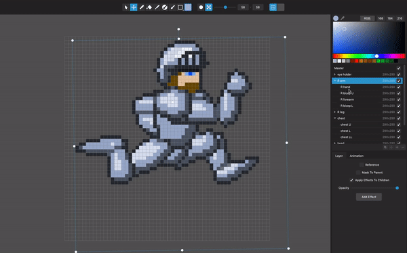Toggle visibility of R arm layer
This screenshot has height=253, width=407.
coord(399,80)
